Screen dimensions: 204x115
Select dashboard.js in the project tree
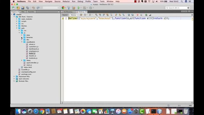34,49
